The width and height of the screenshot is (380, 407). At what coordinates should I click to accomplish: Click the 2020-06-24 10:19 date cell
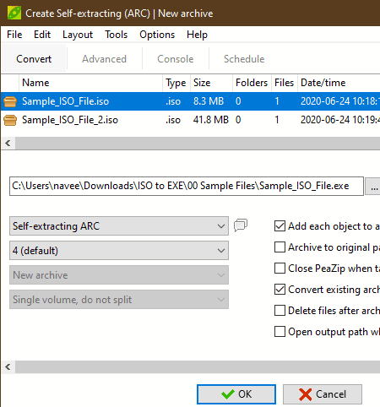(340, 120)
